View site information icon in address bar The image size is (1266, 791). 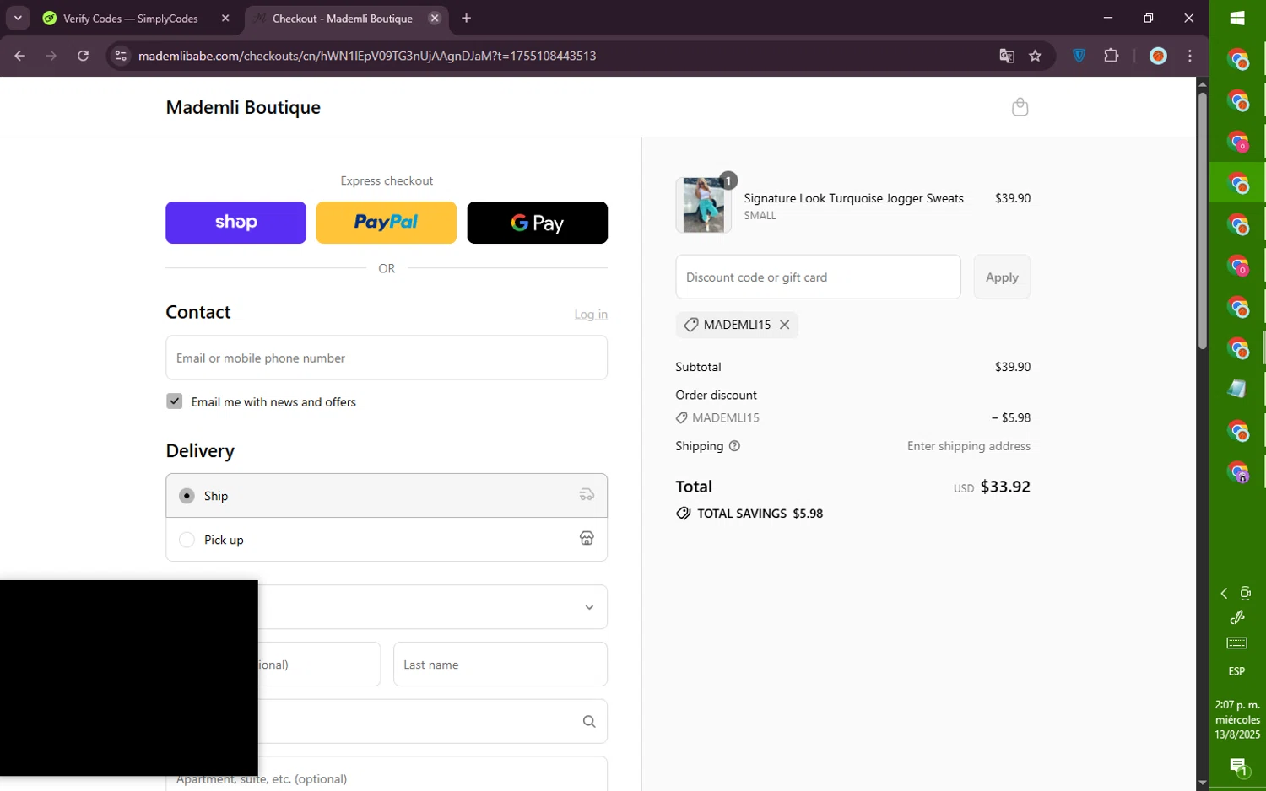pos(121,56)
